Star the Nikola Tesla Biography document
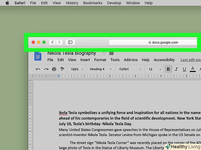The image size is (201, 150). pyautogui.click(x=104, y=53)
